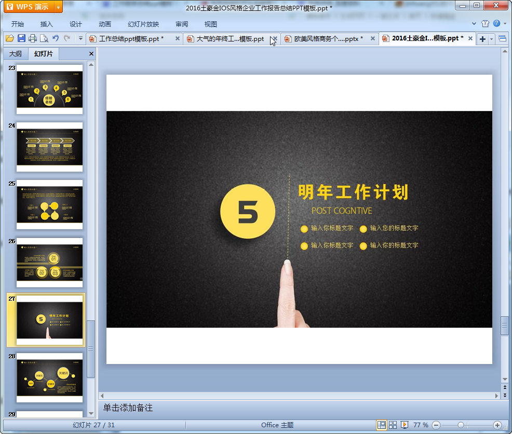Open the 插入 ribbon tab
This screenshot has height=434, width=512.
tap(47, 24)
